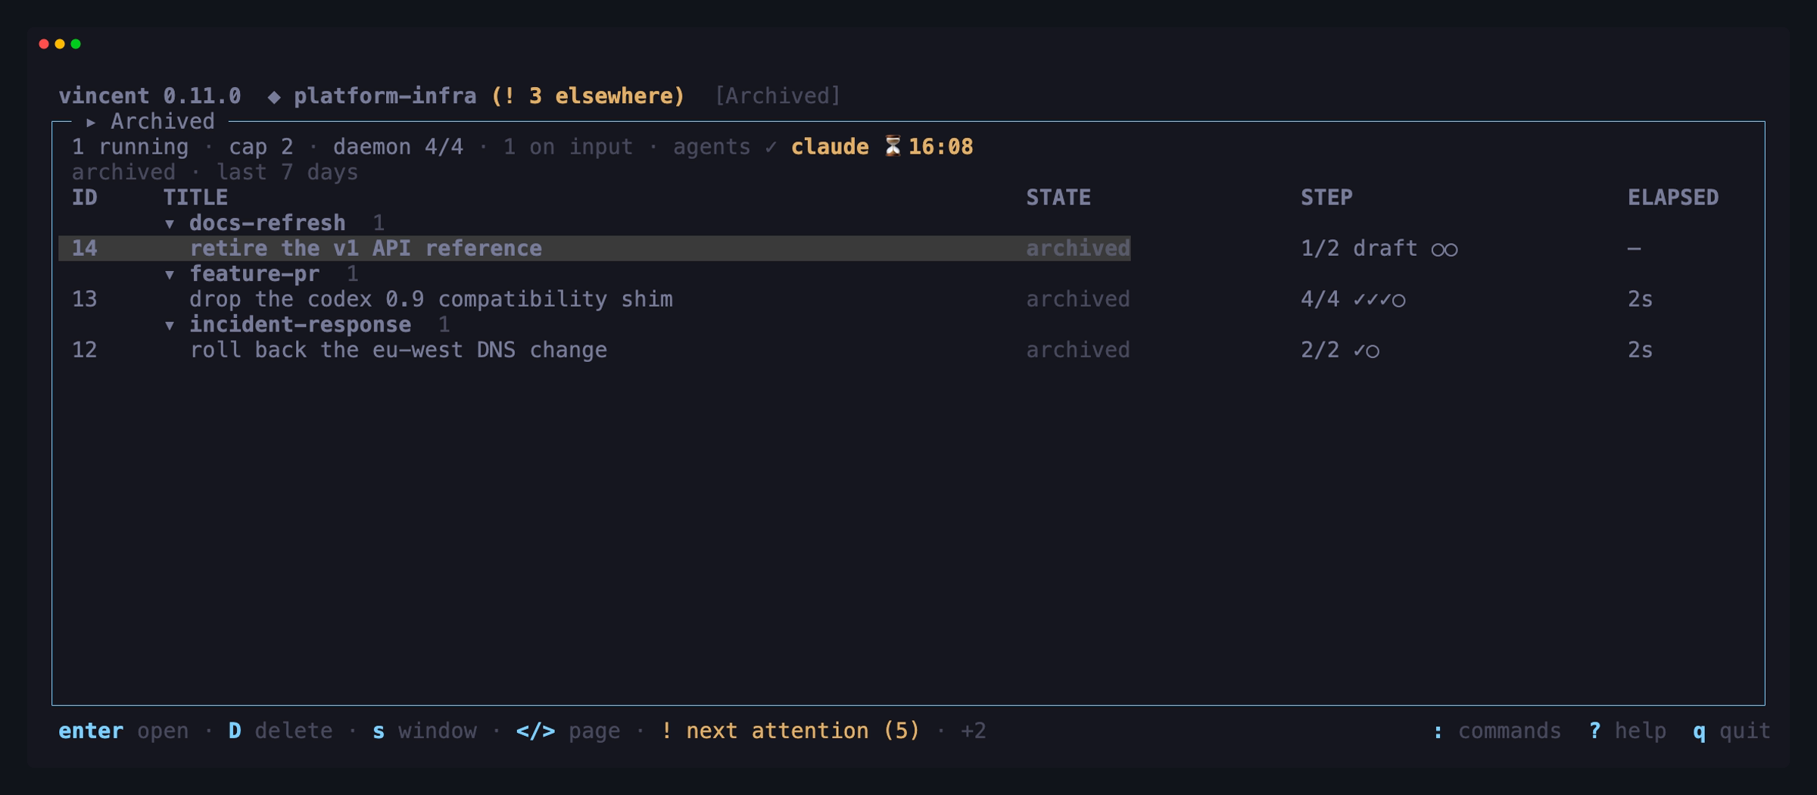Click the Archived panel header arrow
This screenshot has width=1817, height=795.
[x=91, y=122]
